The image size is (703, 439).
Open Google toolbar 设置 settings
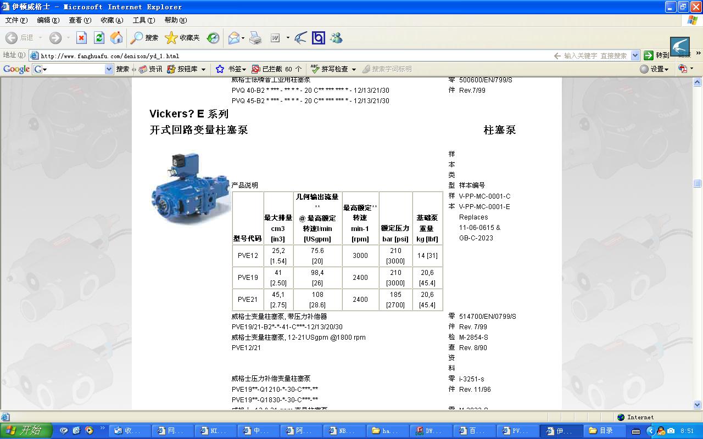point(654,69)
